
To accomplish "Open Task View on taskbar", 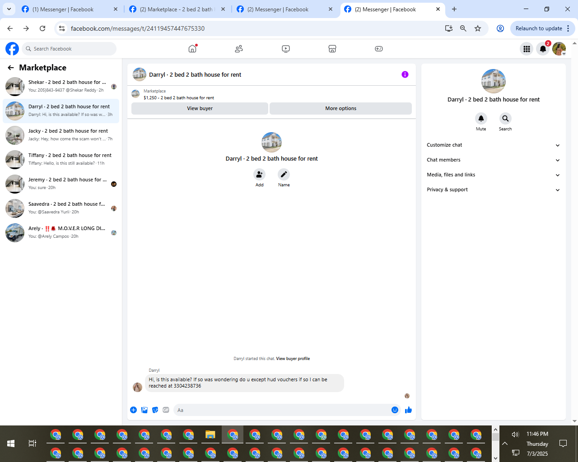I will click(33, 444).
